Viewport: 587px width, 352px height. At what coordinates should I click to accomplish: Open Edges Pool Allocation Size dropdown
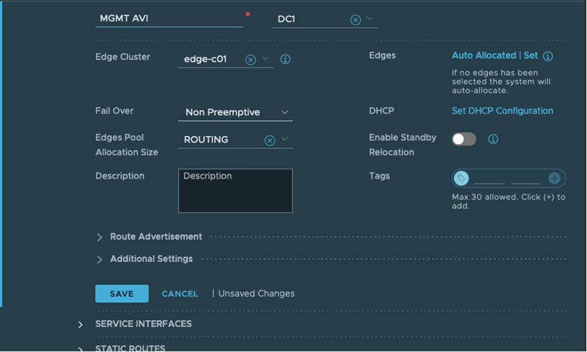click(284, 139)
